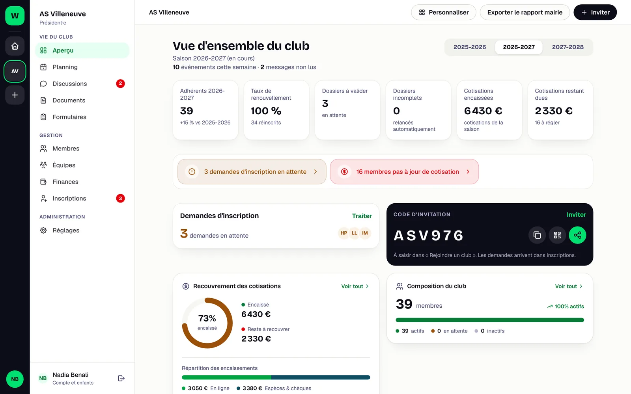Click the Nadia Benali account name
Viewport: 631px width, 394px height.
[x=71, y=375]
